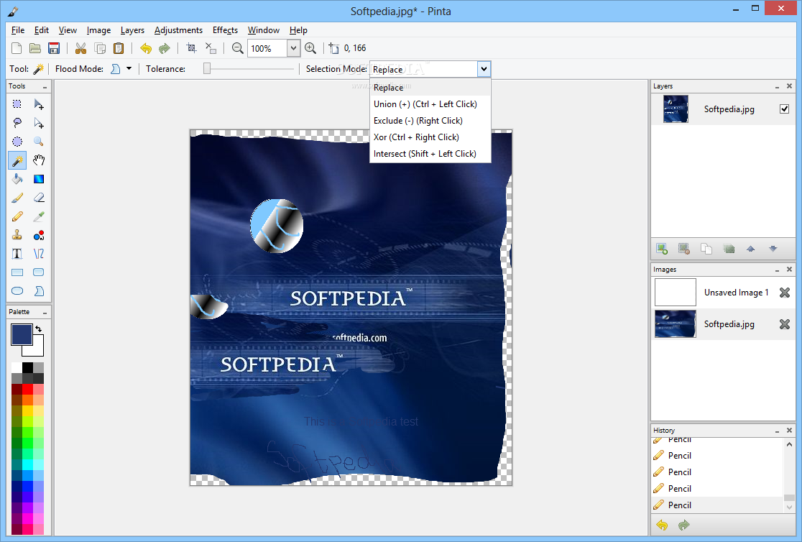This screenshot has height=542, width=802.
Task: Select the Line tool
Action: 38,254
